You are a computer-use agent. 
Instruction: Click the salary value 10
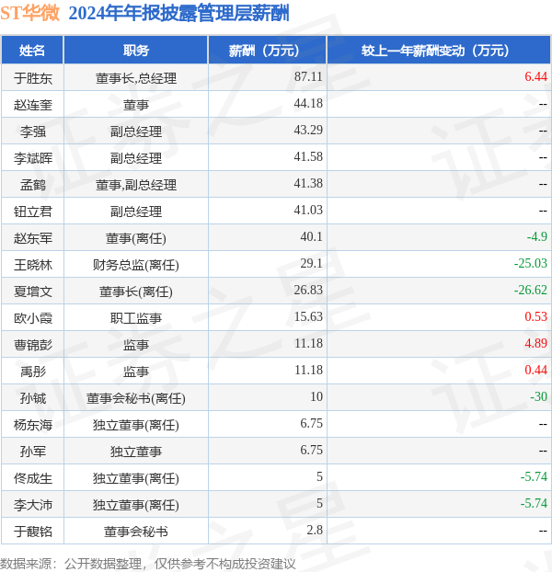pos(316,396)
